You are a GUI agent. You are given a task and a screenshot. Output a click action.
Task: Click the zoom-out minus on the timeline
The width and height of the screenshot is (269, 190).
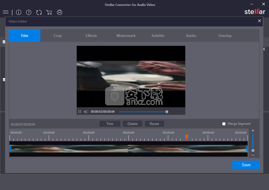pos(253,155)
